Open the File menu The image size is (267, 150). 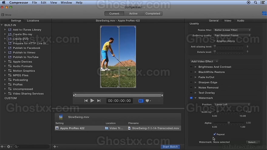point(34,2)
